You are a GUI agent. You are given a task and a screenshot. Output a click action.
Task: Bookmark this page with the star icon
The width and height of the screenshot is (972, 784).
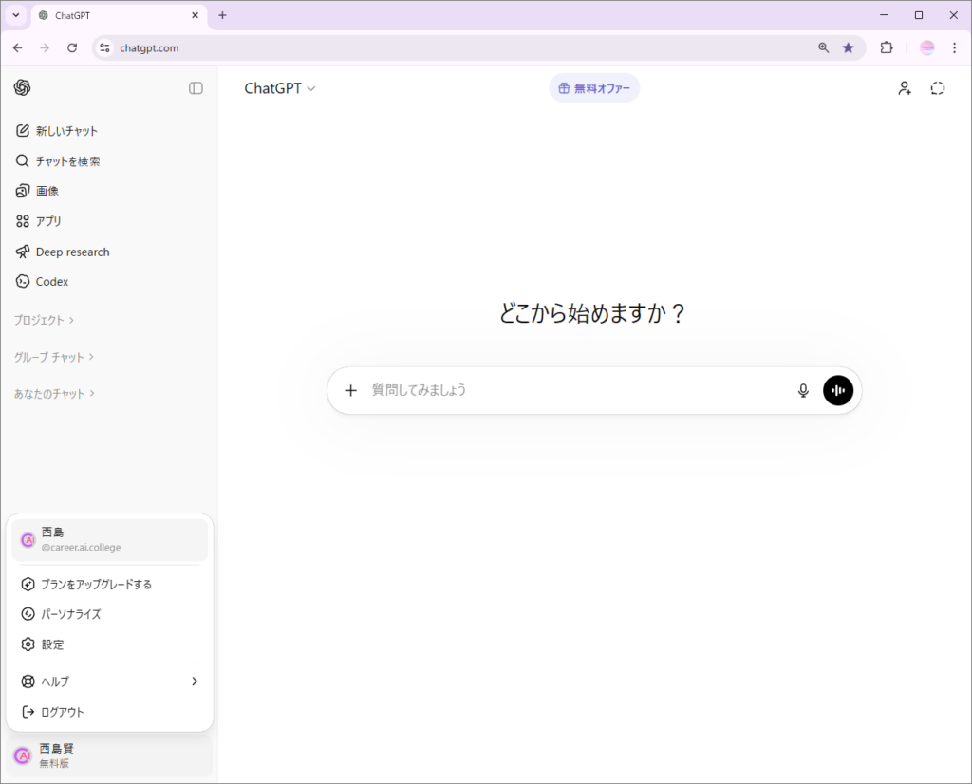(x=848, y=47)
